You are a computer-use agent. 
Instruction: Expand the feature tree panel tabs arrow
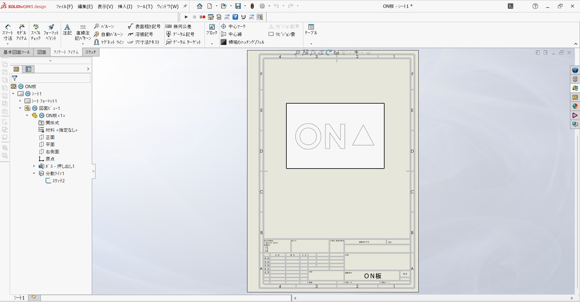pos(88,69)
